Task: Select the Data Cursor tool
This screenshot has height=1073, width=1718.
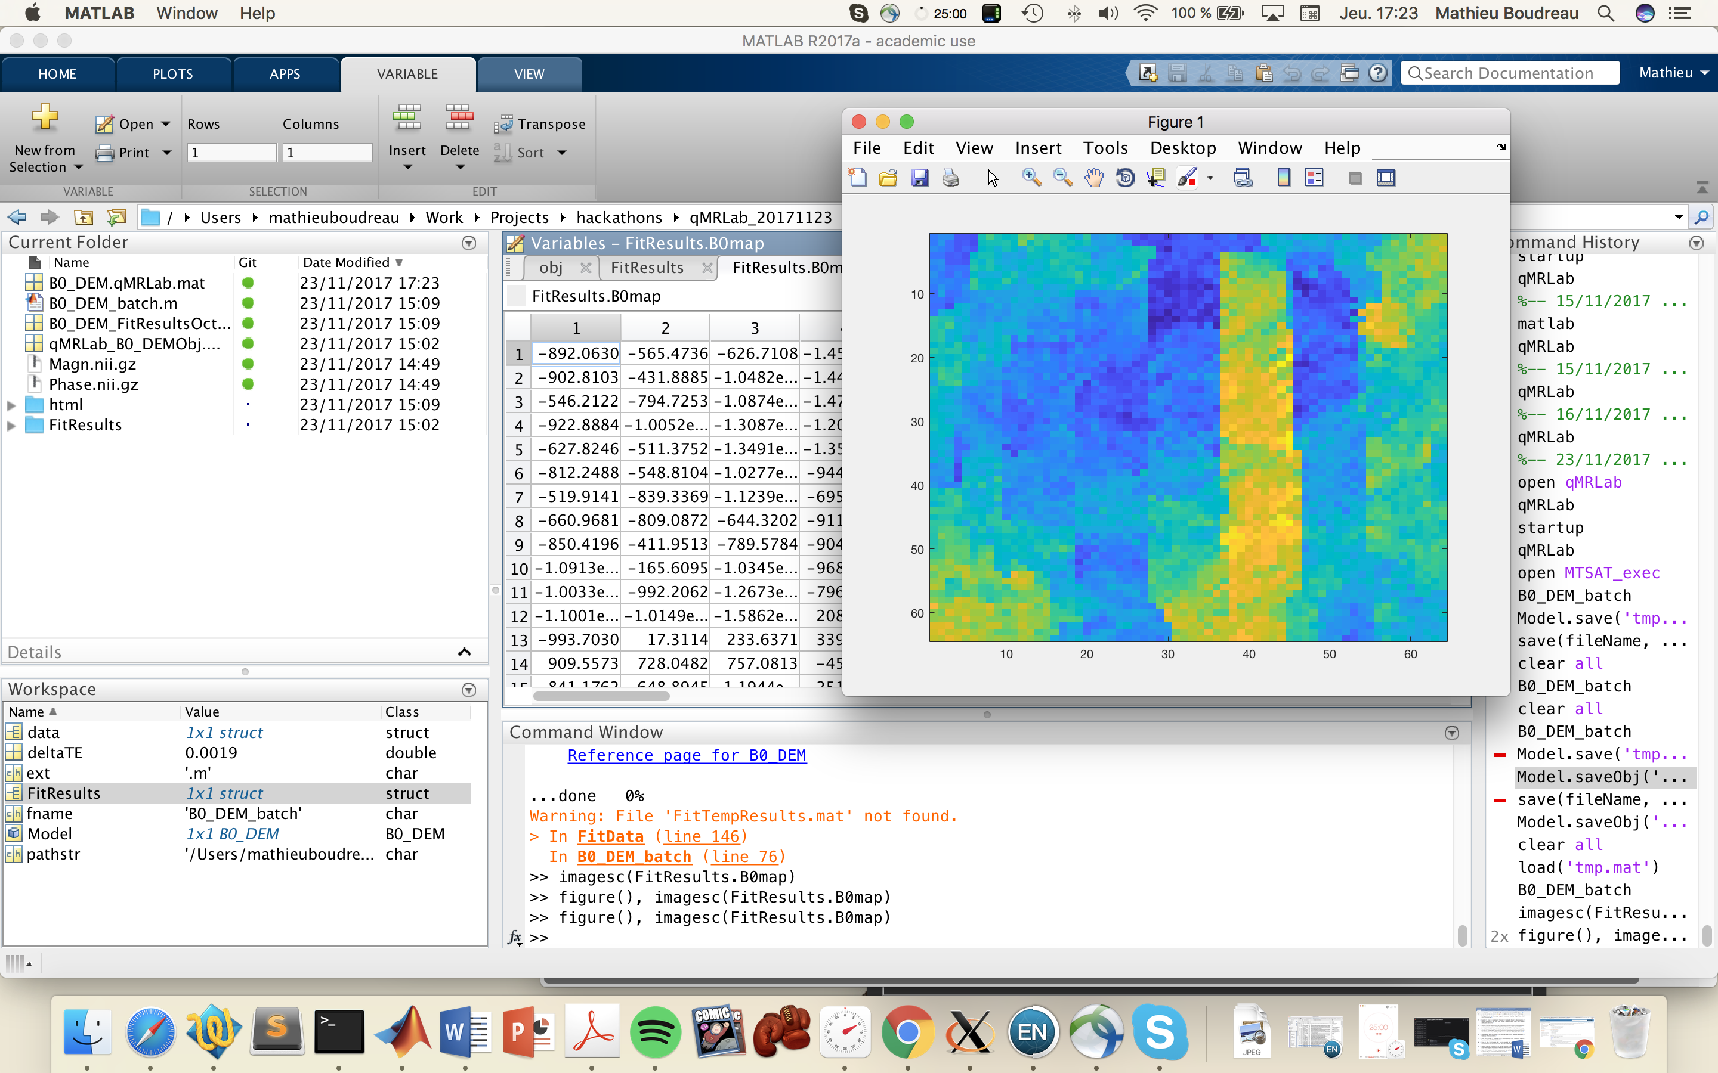Action: (1157, 178)
